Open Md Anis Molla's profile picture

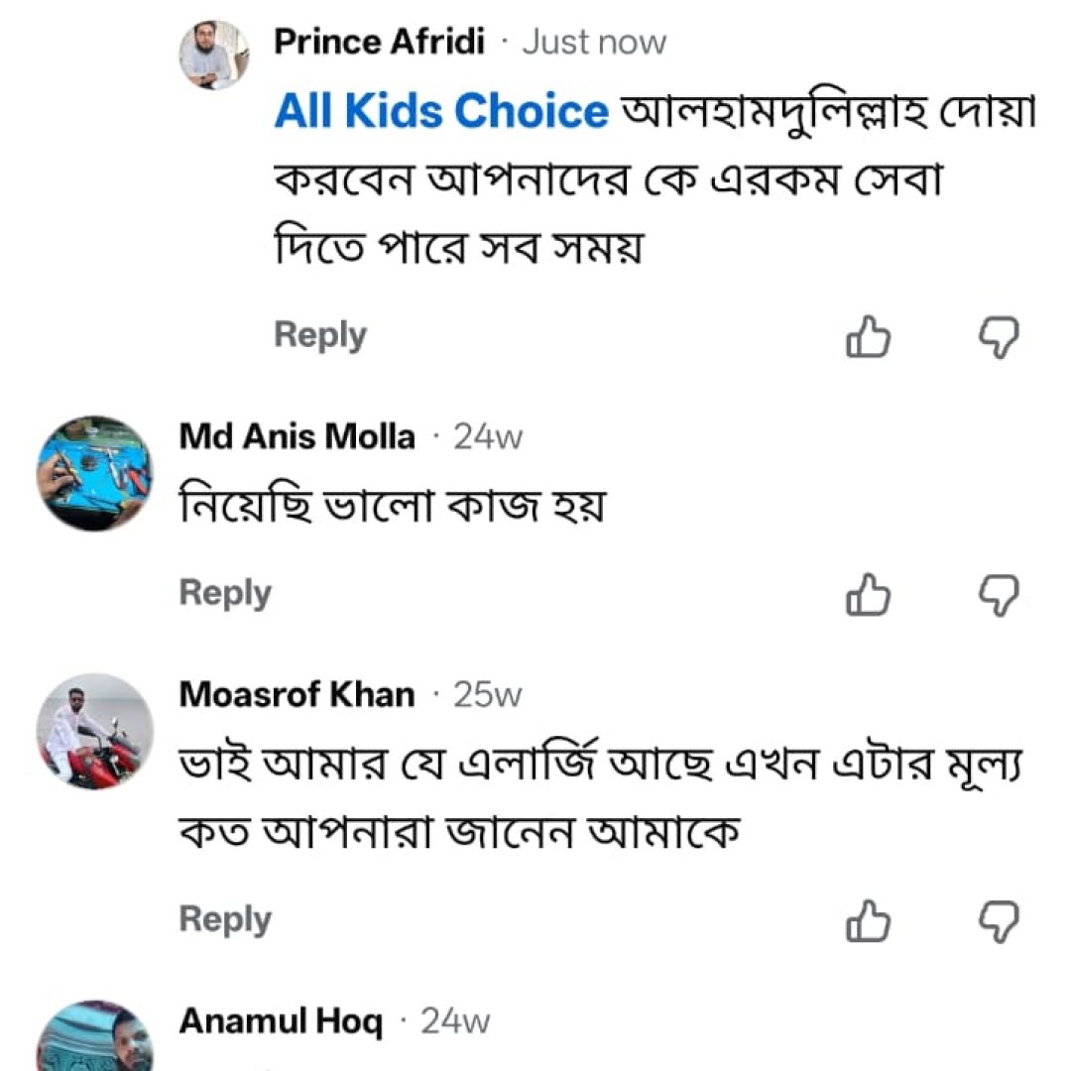pos(94,473)
